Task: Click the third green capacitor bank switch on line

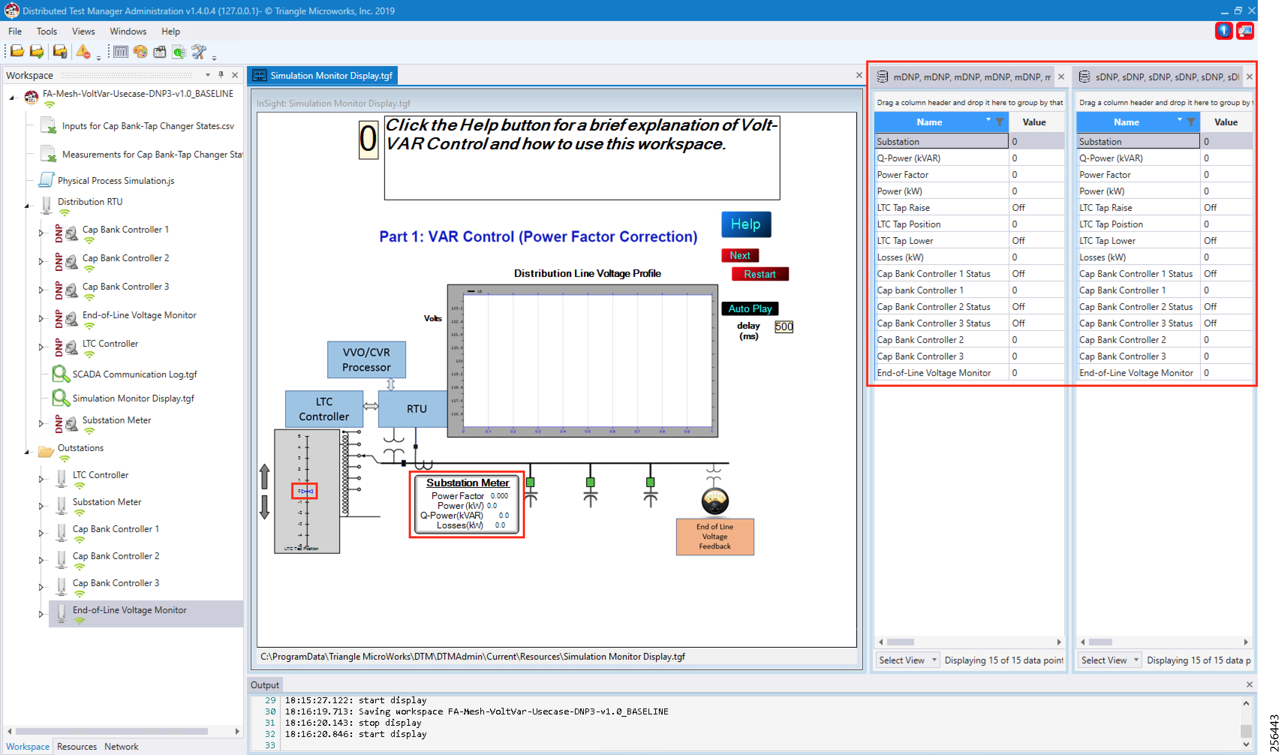Action: click(x=650, y=482)
